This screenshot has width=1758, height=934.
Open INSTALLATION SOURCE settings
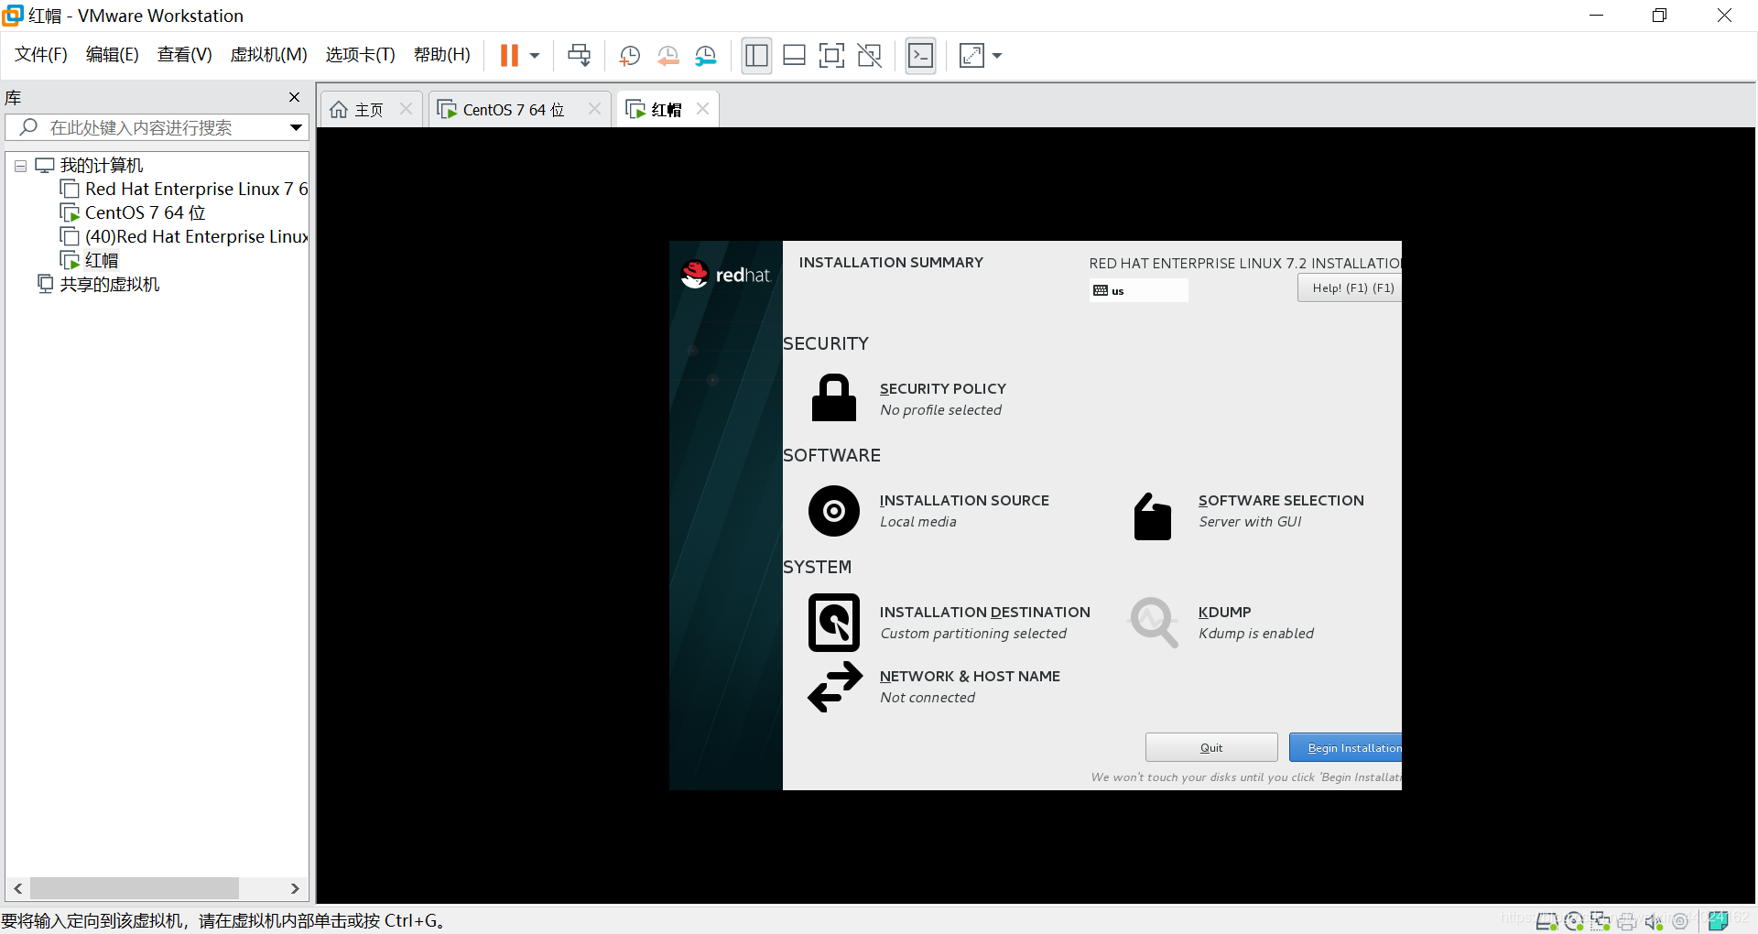[x=964, y=500]
